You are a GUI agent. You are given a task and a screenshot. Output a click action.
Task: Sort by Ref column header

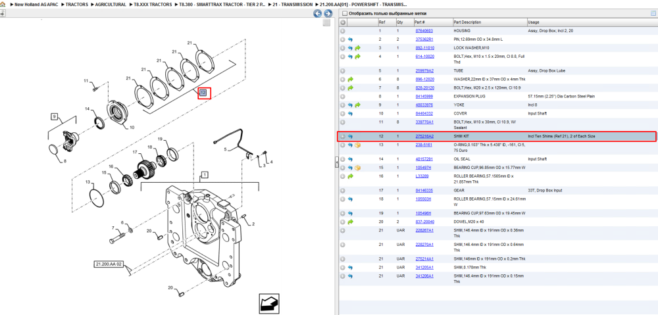pos(382,22)
